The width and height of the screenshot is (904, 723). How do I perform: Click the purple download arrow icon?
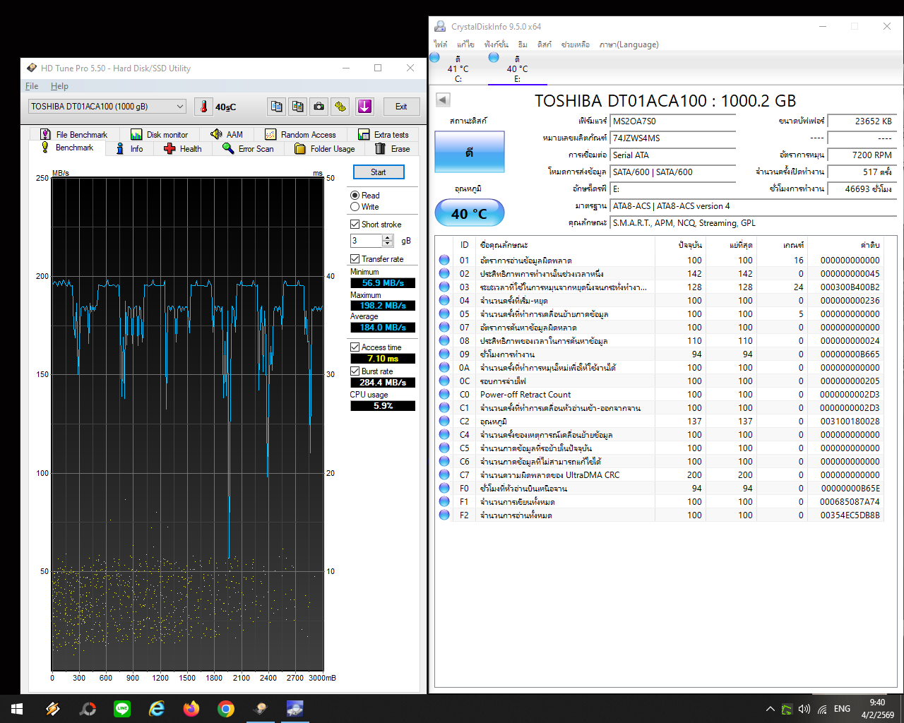coord(364,107)
